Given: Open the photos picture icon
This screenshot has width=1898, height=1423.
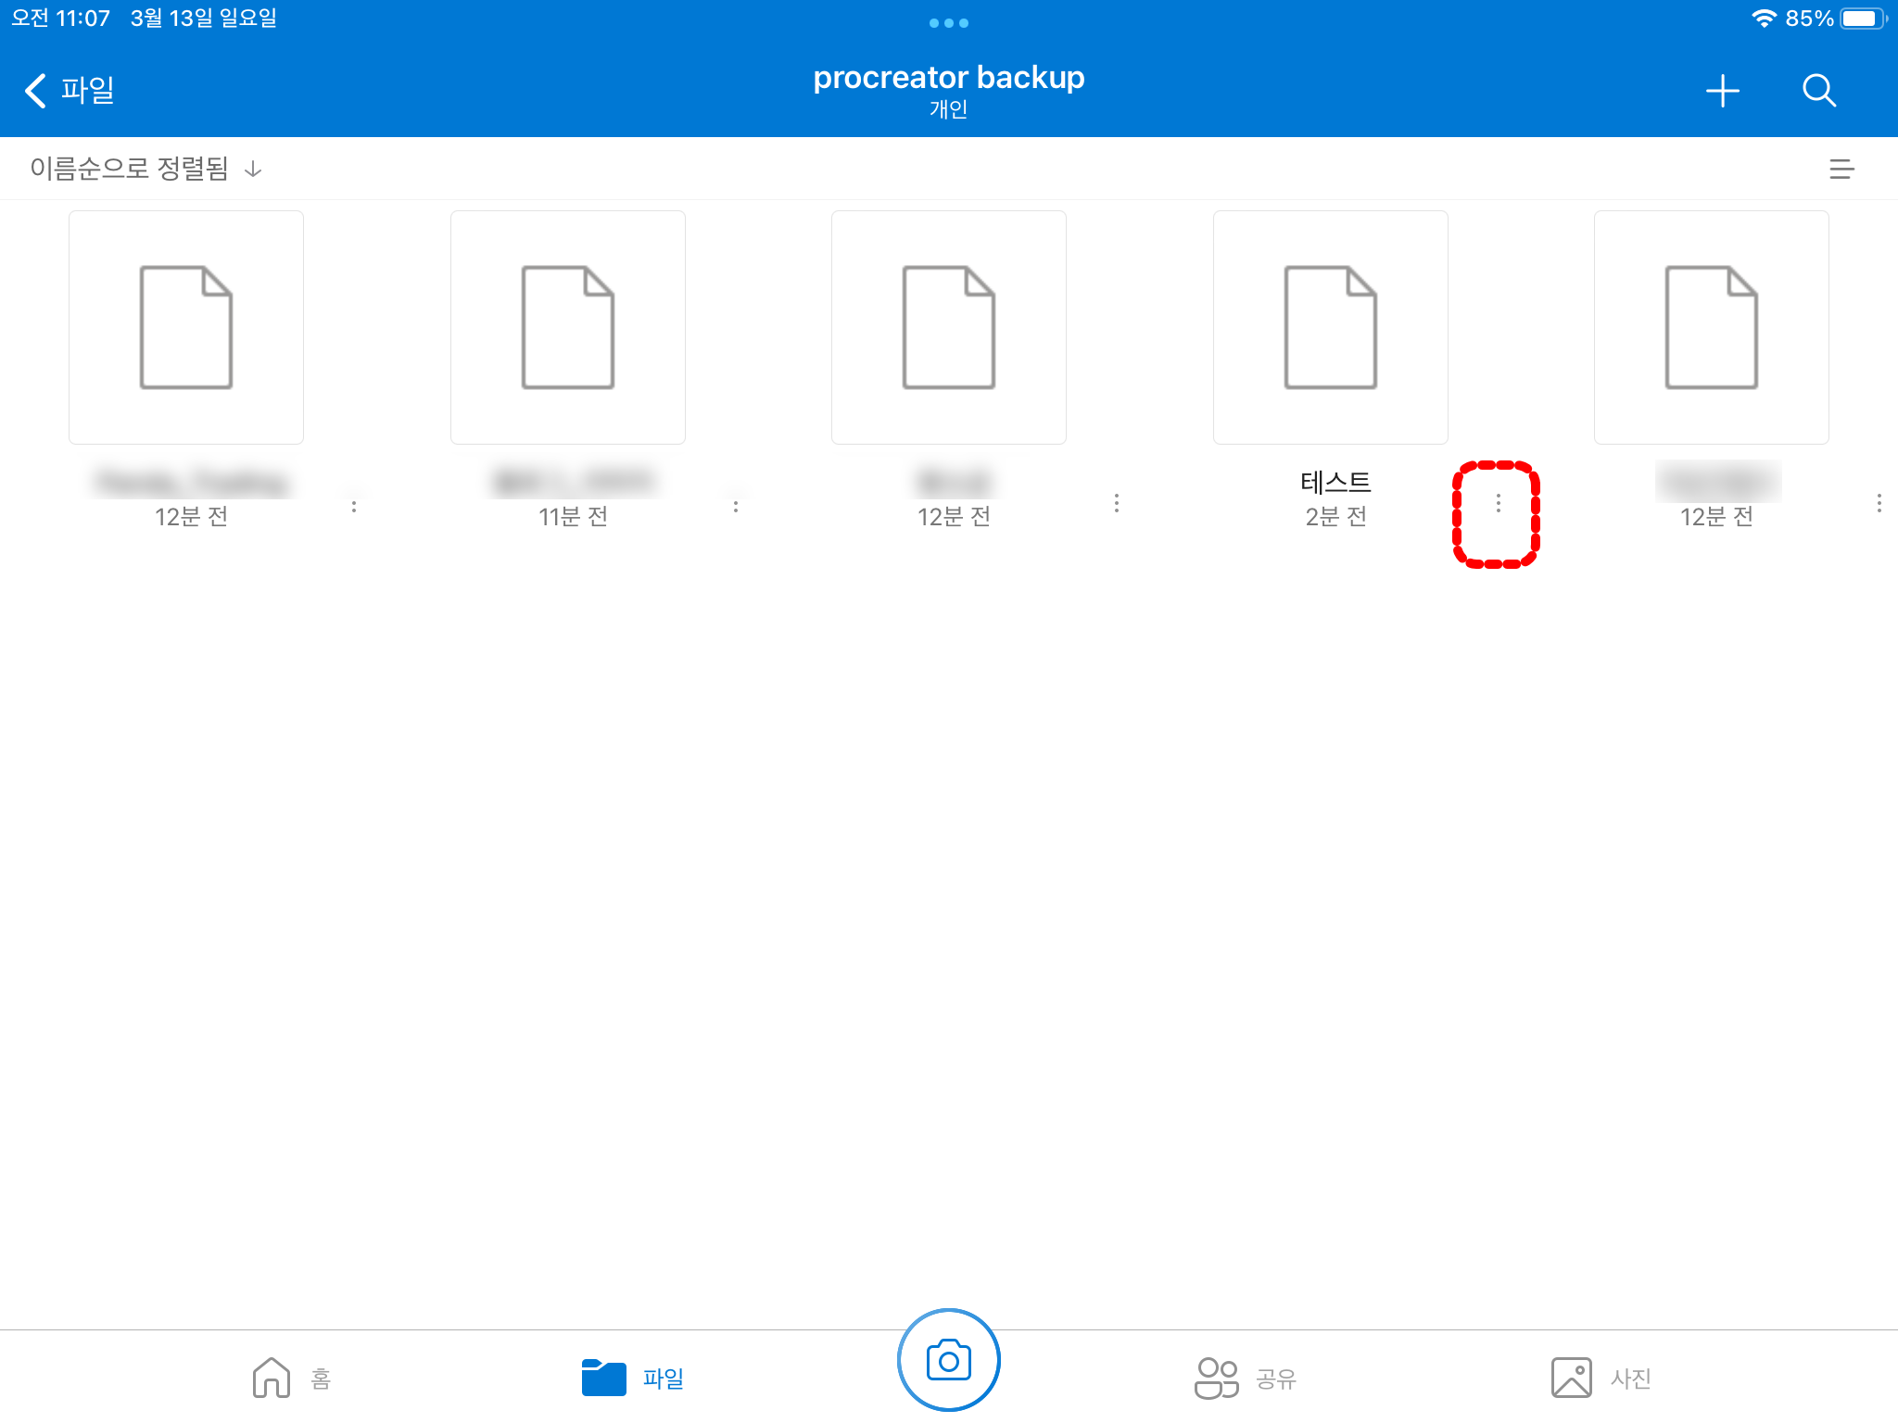Looking at the screenshot, I should (x=1571, y=1378).
